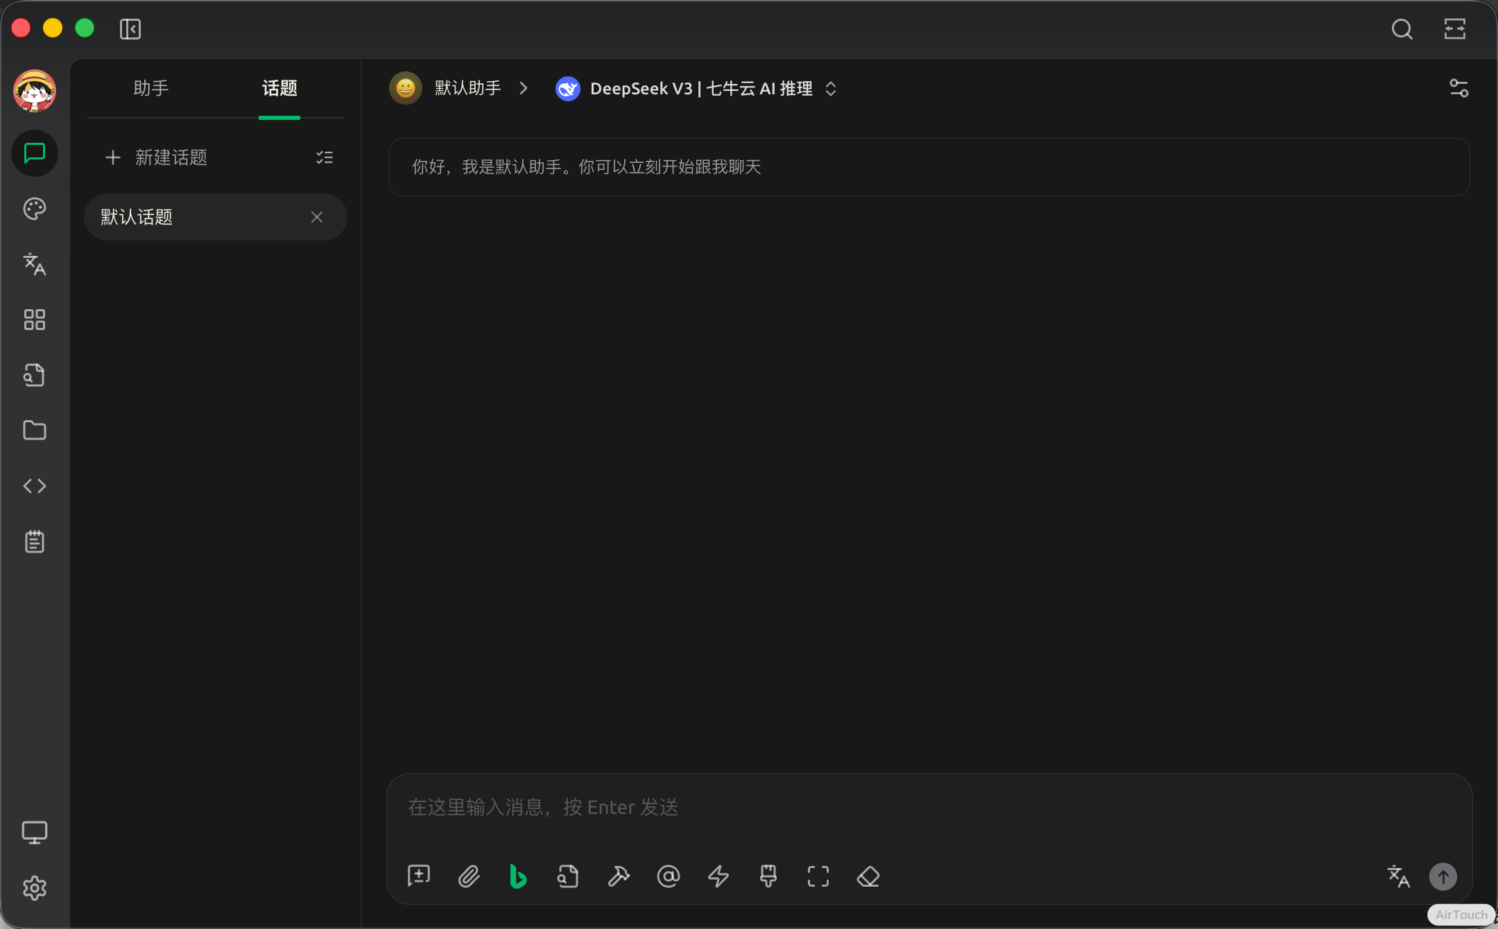Image resolution: width=1498 pixels, height=929 pixels.
Task: Open the translate page in left sidebar
Action: point(34,264)
